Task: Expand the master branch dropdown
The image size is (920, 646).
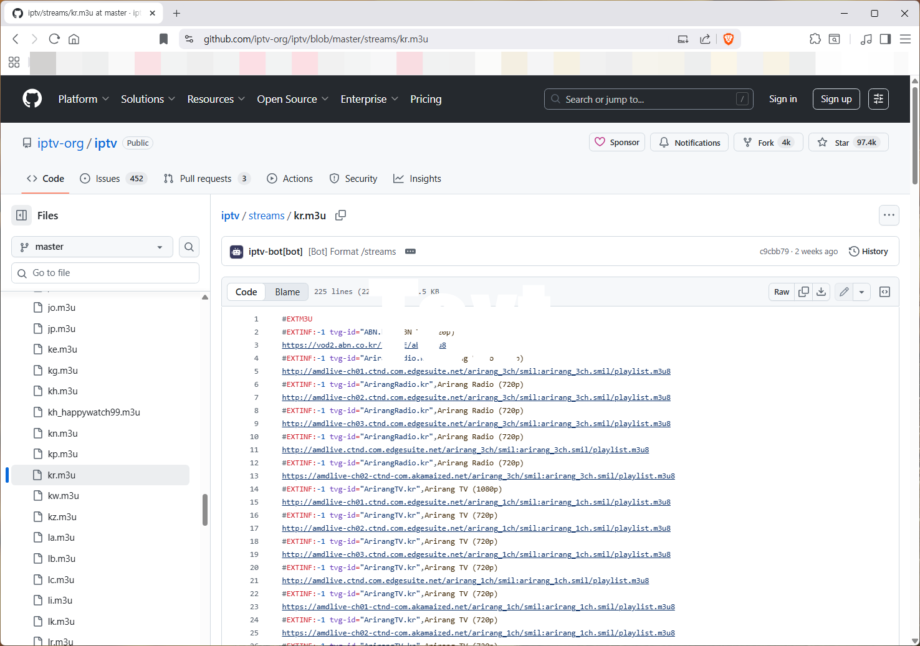Action: coord(92,247)
